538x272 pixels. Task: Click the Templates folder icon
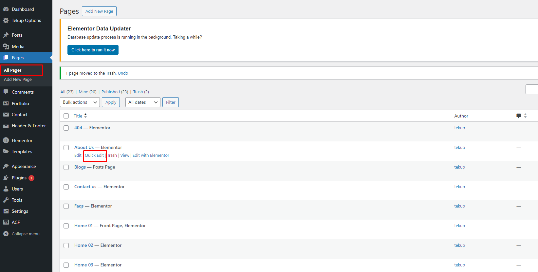pyautogui.click(x=6, y=152)
